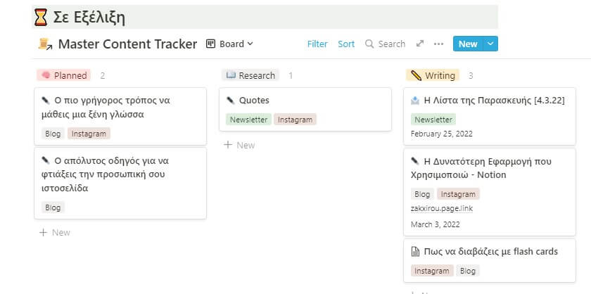
Task: Click the Research column label
Action: 257,75
